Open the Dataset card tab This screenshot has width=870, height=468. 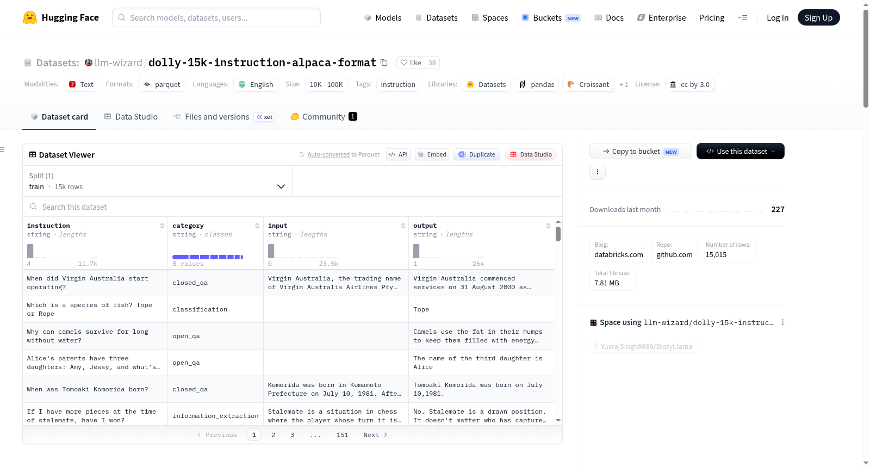(59, 116)
